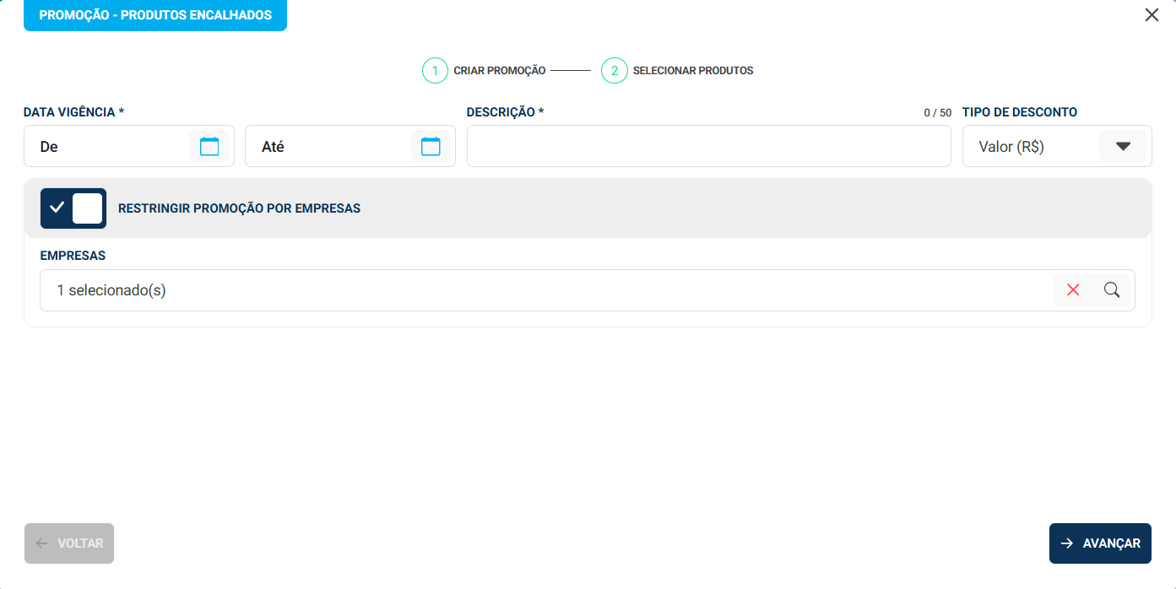Close the promotion dialog
This screenshot has height=589, width=1176.
pyautogui.click(x=1152, y=15)
